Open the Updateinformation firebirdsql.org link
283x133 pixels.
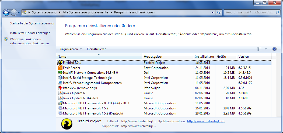206,121
